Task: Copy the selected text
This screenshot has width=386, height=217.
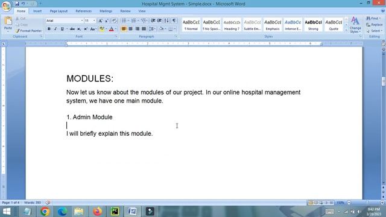Action: coord(22,25)
